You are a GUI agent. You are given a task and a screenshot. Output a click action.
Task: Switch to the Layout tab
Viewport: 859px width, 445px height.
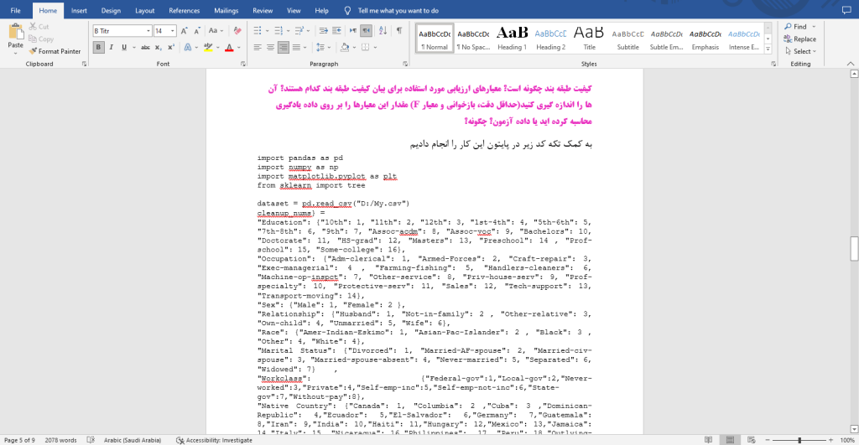pos(144,10)
